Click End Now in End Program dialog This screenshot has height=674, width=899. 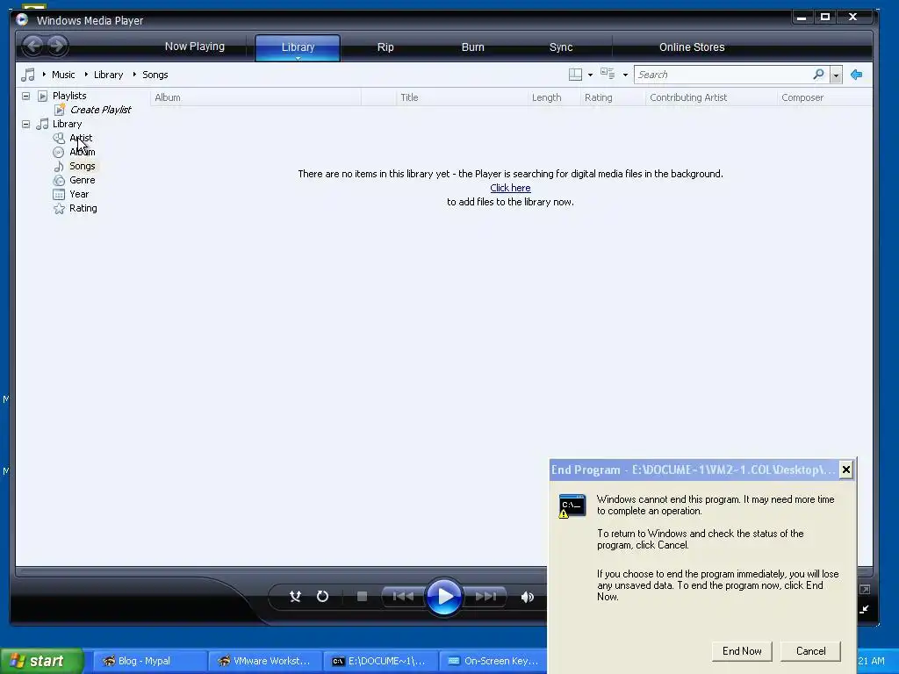point(742,651)
